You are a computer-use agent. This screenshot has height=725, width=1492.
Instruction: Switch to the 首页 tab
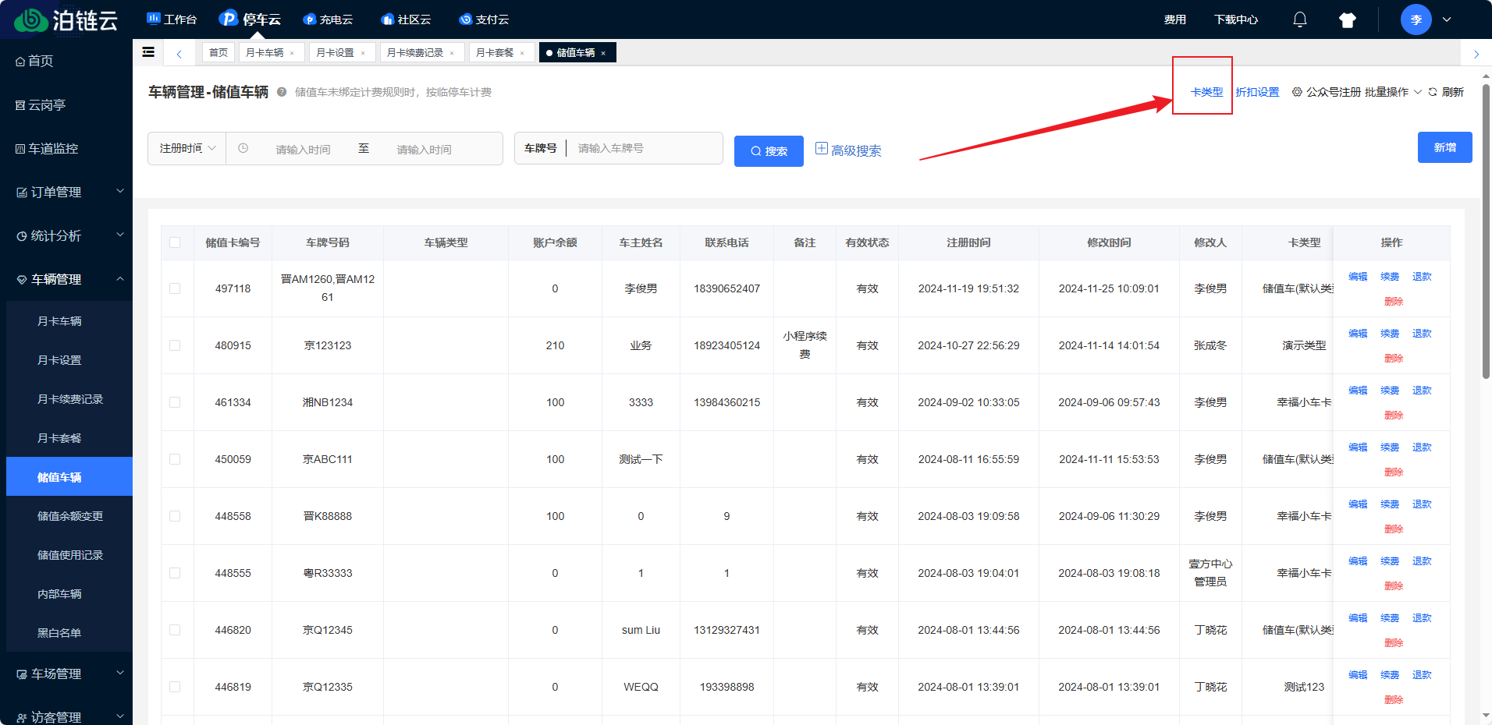[218, 52]
